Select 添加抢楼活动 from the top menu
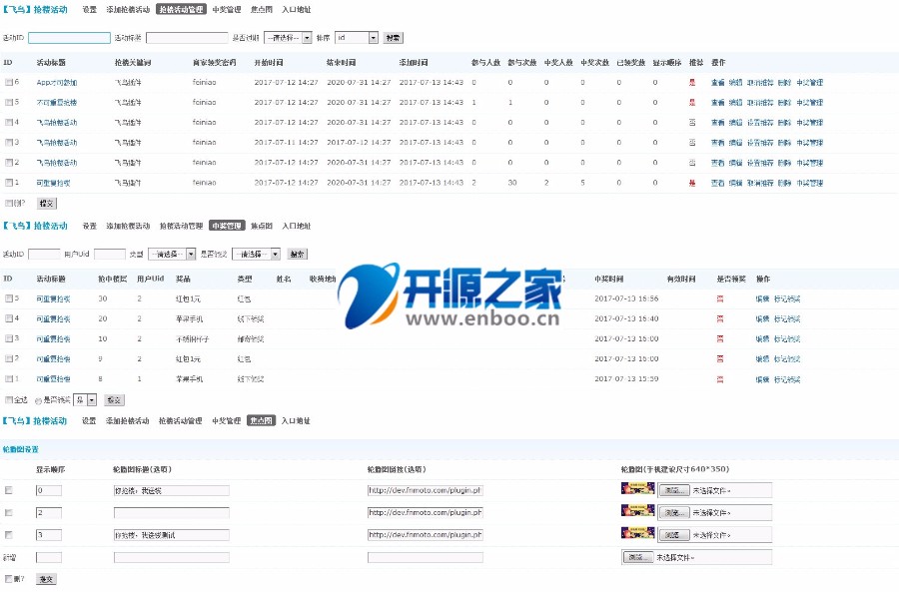 point(126,9)
